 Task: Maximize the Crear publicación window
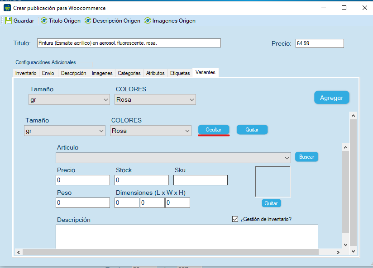point(344,8)
